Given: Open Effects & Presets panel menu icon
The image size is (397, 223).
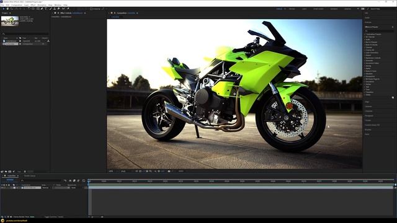Looking at the screenshot, I should (393, 27).
